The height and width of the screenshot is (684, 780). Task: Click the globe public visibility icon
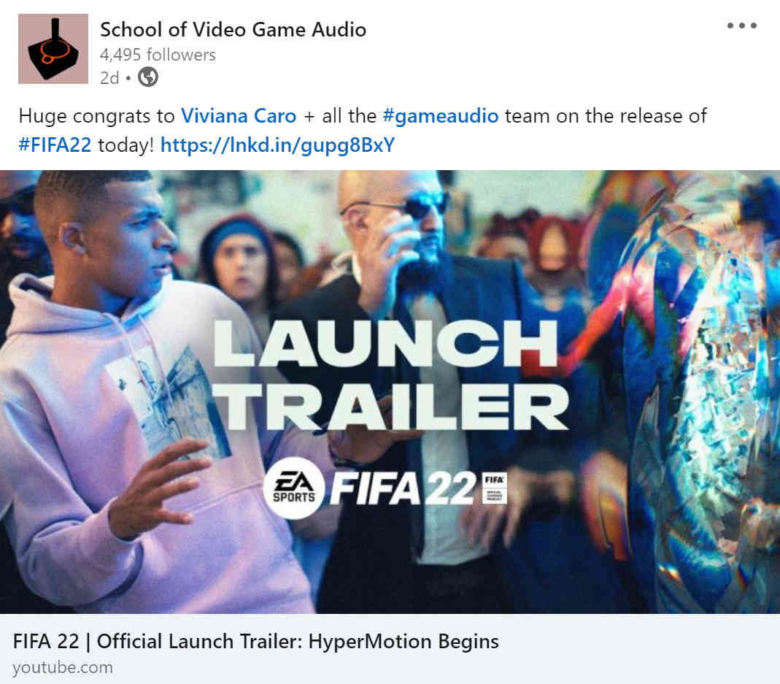(147, 77)
